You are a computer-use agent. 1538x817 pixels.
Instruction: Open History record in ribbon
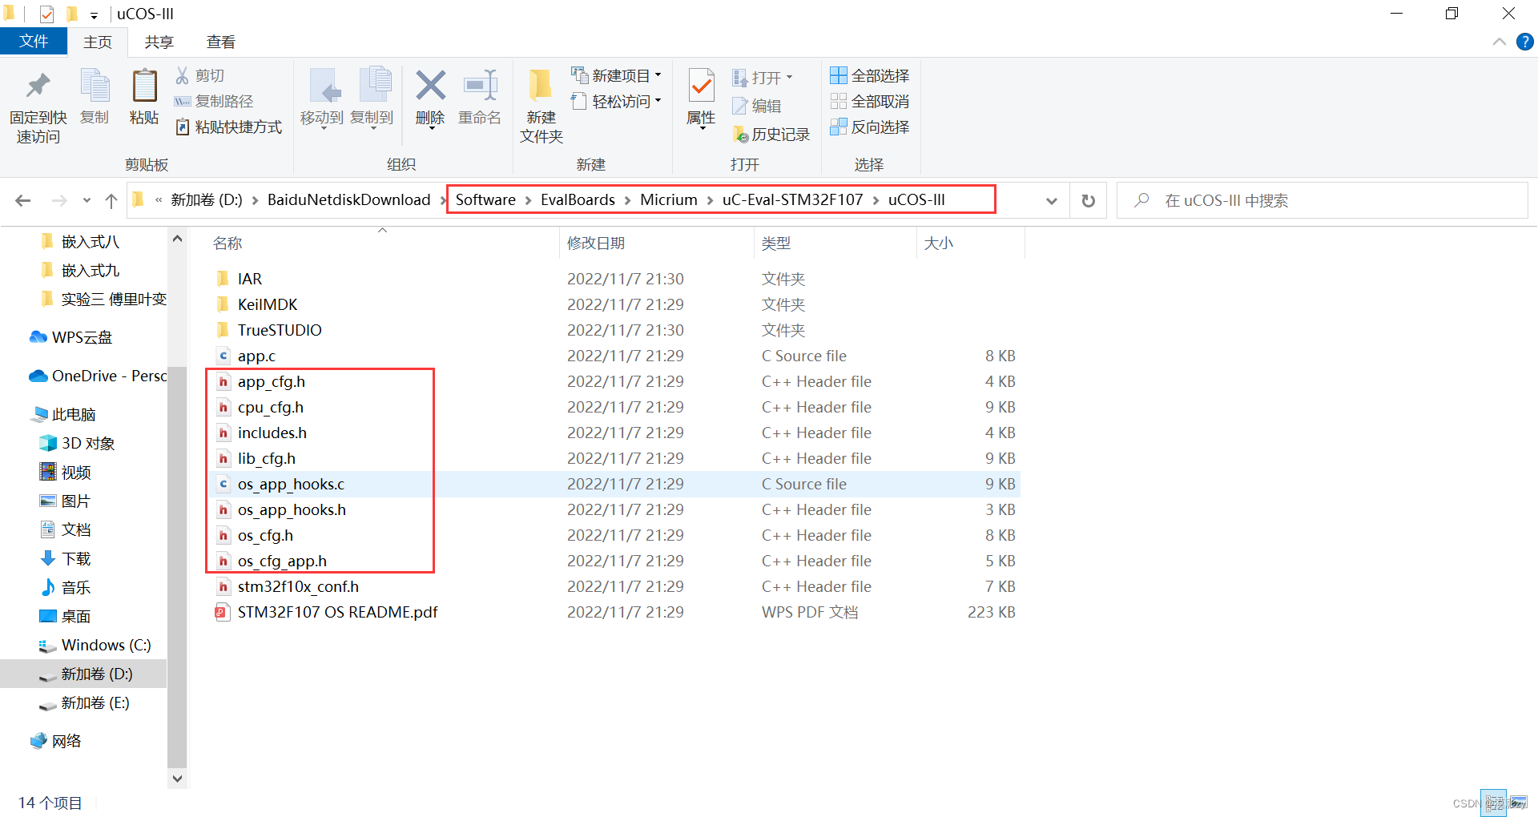pos(771,135)
